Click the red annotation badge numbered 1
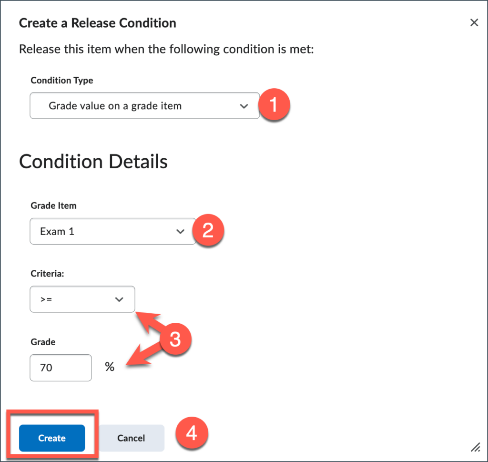 (x=275, y=106)
